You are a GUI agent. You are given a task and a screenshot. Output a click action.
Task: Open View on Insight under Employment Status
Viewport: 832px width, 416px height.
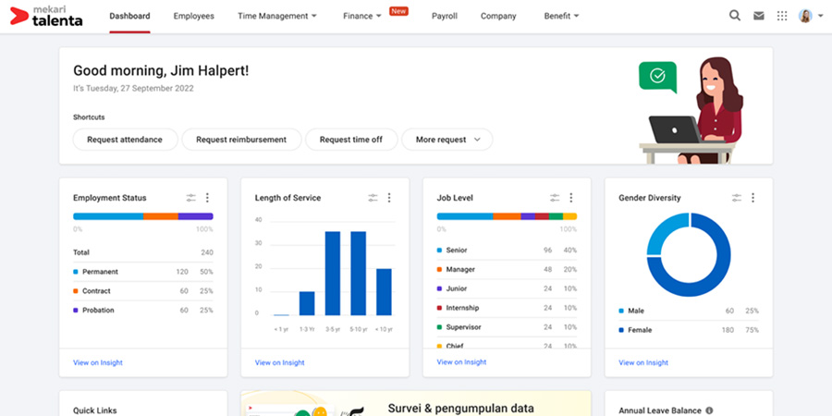tap(98, 363)
